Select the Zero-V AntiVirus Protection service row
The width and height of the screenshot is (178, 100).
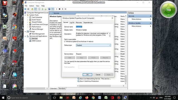[89, 81]
